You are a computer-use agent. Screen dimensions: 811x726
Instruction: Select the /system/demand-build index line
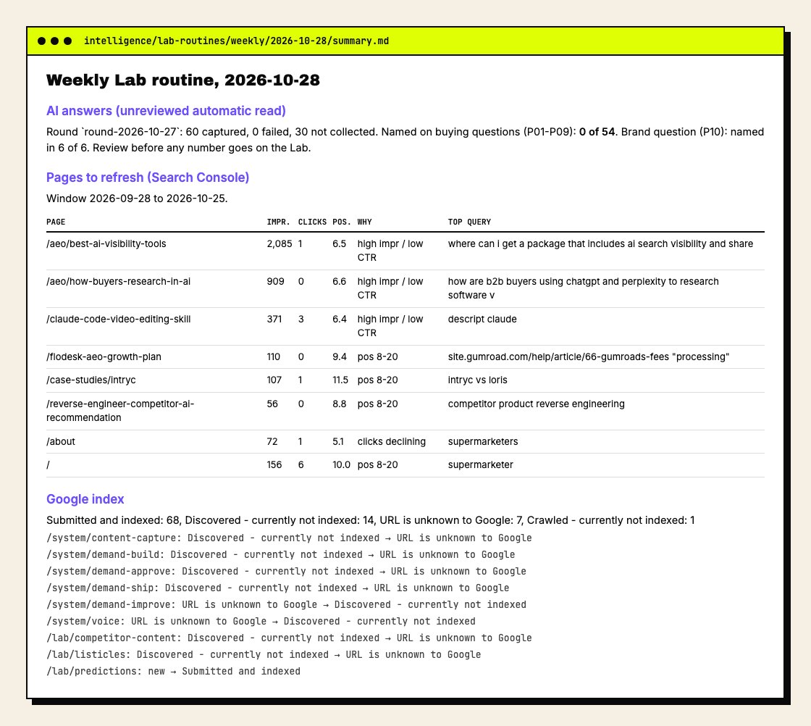click(281, 555)
